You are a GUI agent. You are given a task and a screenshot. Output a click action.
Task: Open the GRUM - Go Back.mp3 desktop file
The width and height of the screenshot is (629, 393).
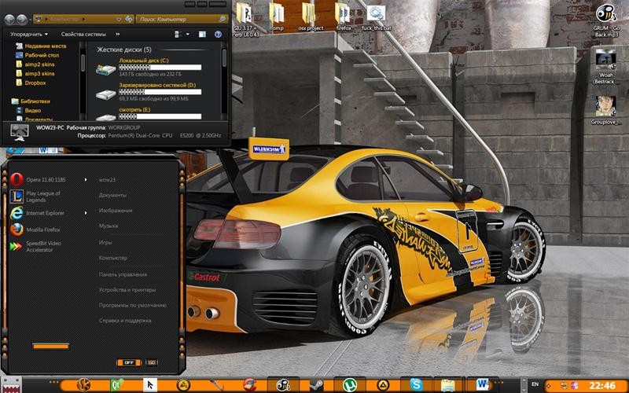(x=606, y=21)
